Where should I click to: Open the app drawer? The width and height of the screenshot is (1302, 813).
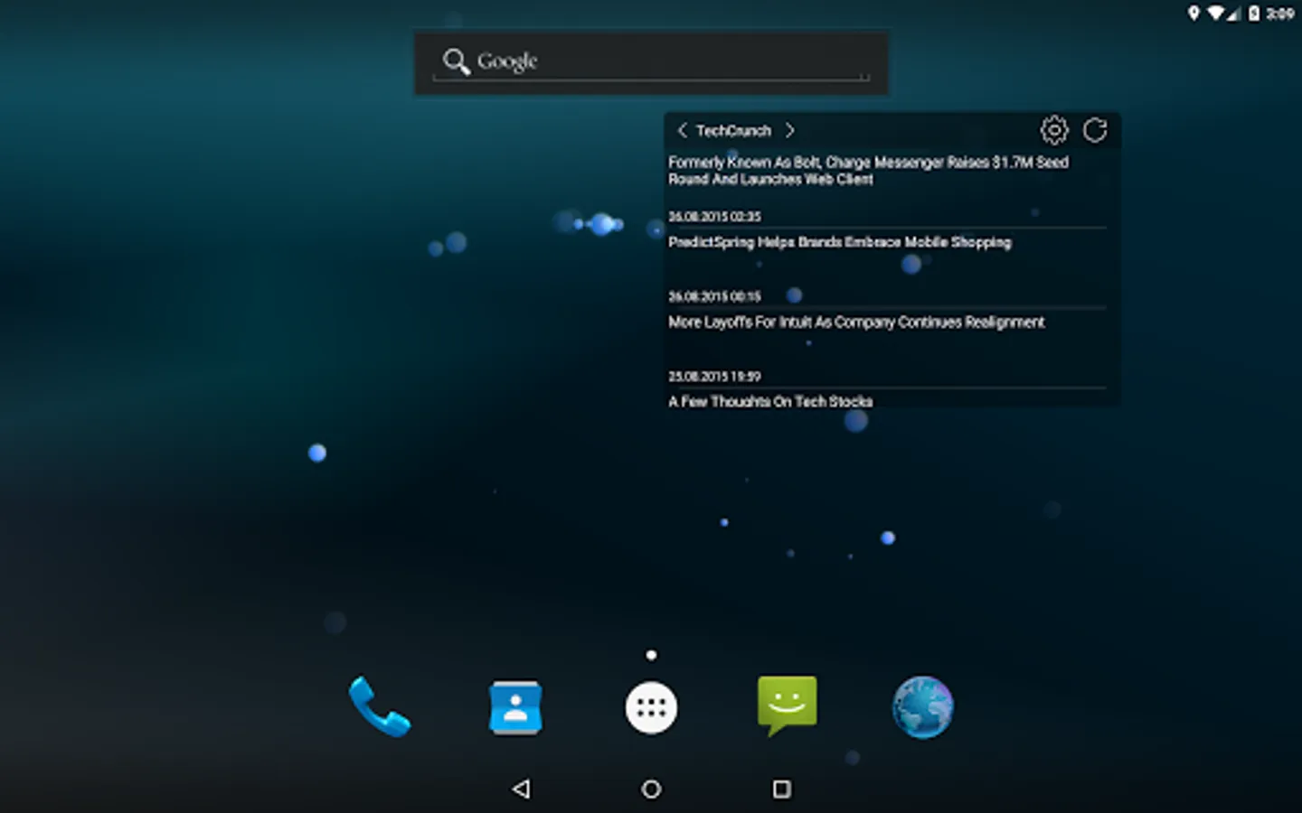[651, 707]
